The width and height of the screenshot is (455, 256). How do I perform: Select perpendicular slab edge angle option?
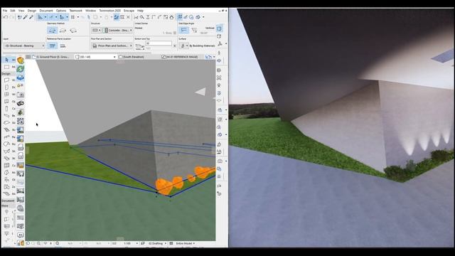[183, 30]
